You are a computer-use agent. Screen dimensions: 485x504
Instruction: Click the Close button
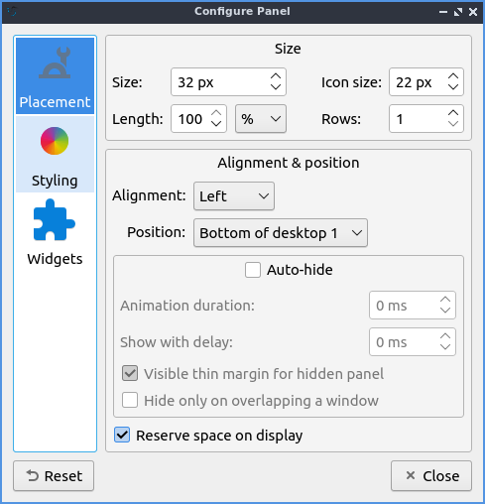tap(431, 476)
